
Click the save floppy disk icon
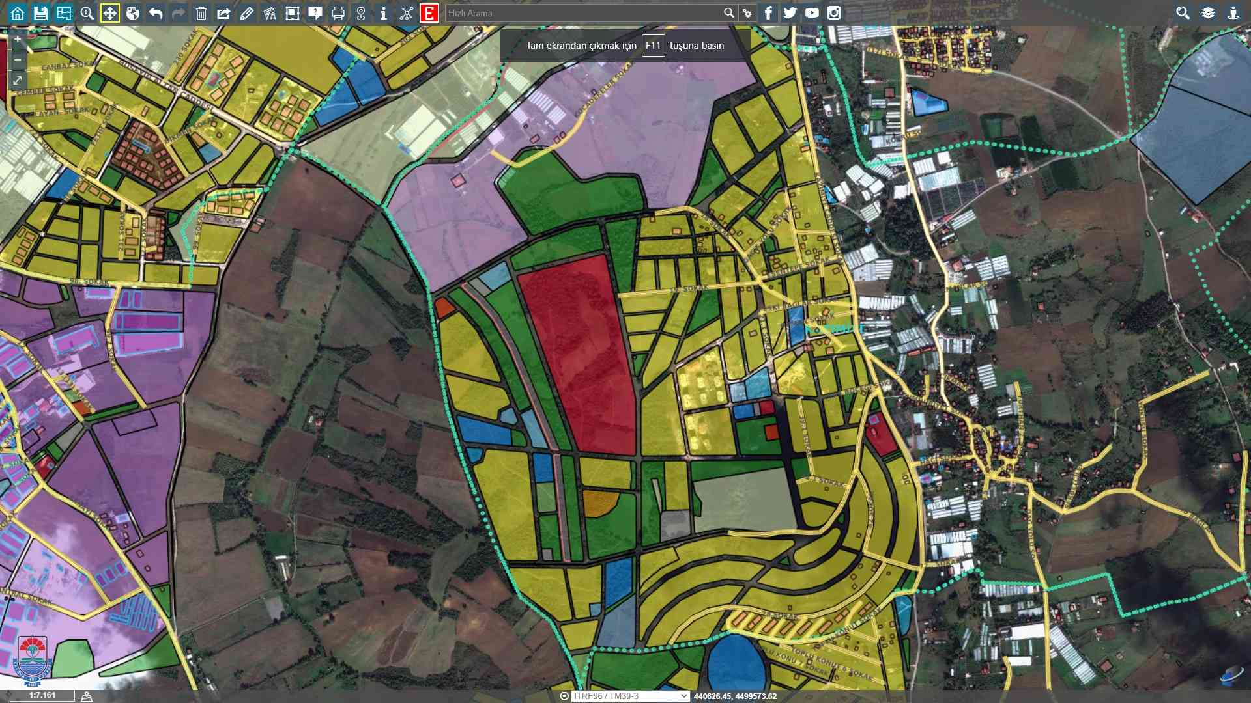click(x=40, y=13)
